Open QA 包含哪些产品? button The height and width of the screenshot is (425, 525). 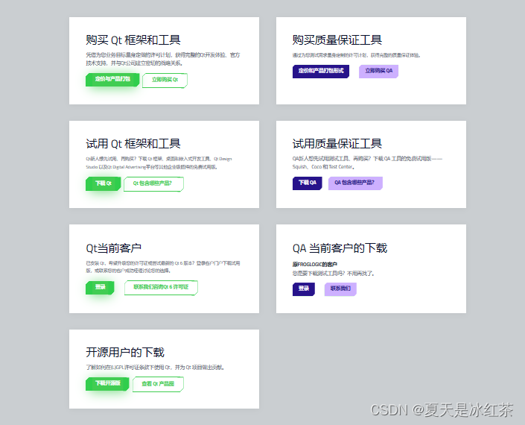pos(355,183)
